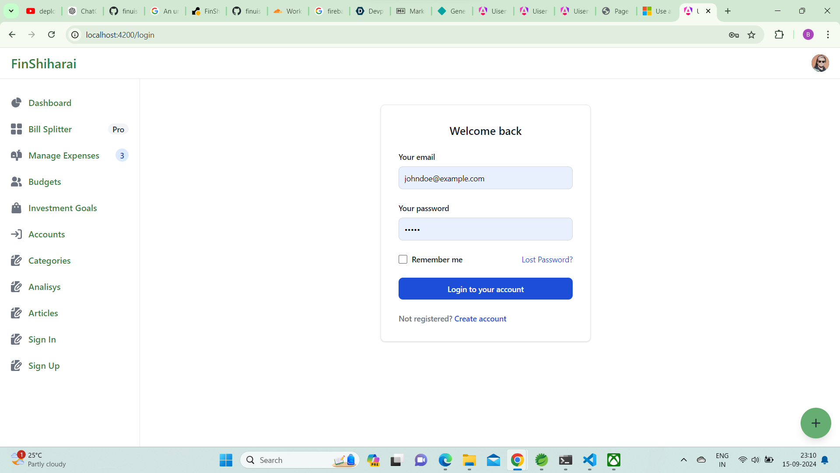This screenshot has width=840, height=473.
Task: Open the Sign Up sidebar item
Action: click(44, 366)
